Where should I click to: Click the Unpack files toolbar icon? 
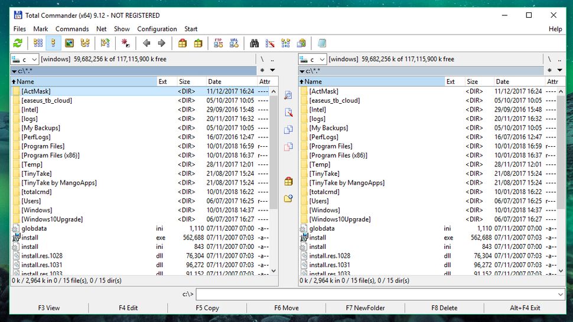[x=198, y=43]
